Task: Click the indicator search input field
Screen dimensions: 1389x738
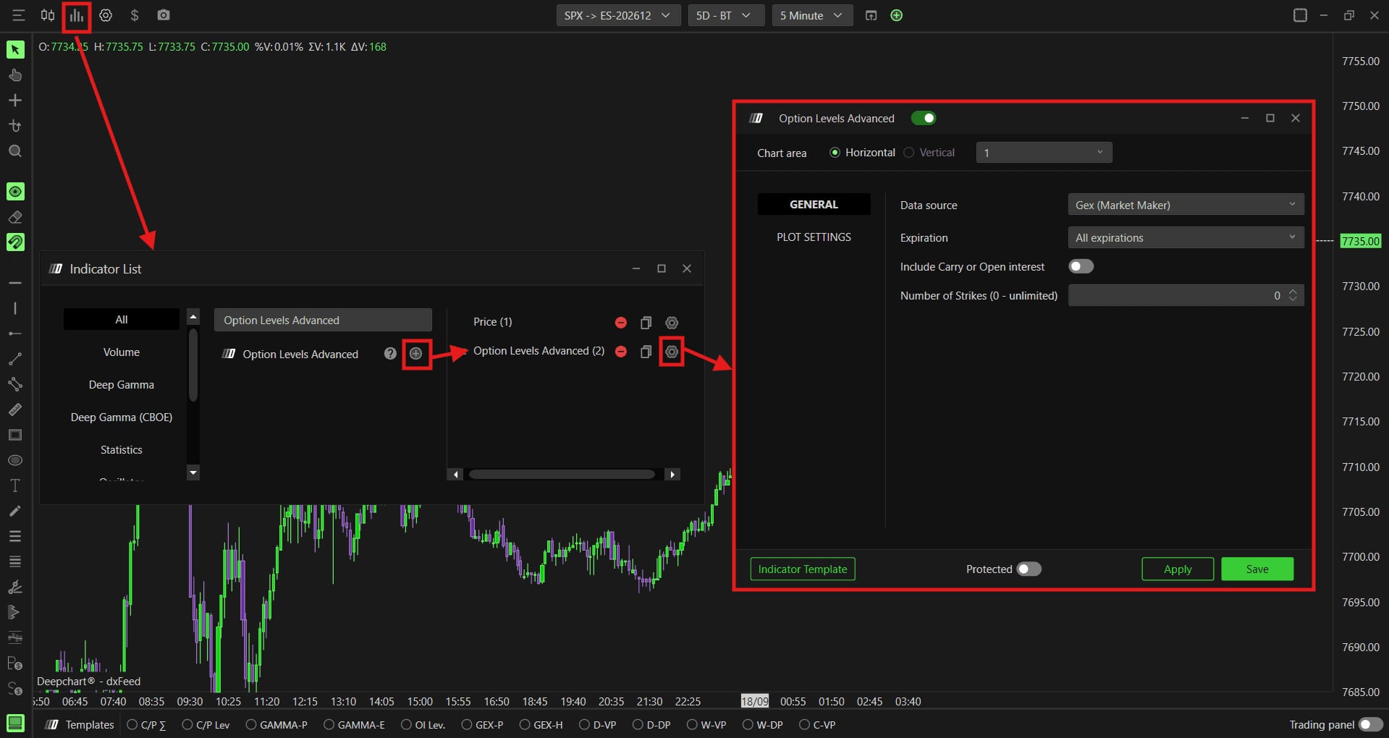Action: click(323, 320)
